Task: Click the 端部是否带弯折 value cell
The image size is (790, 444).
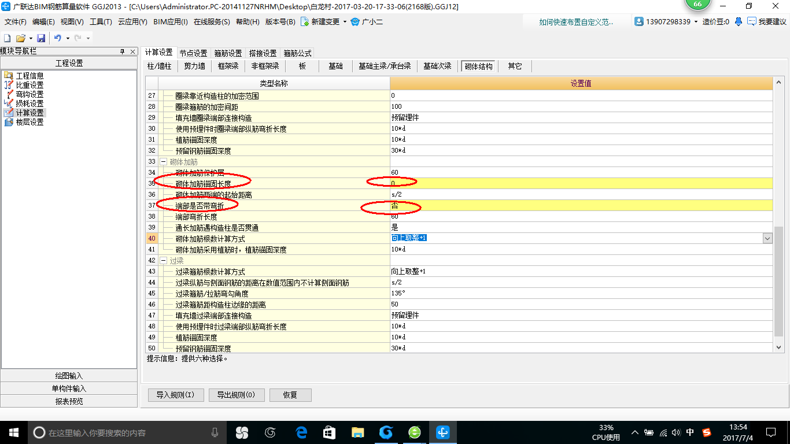Action: [581, 205]
